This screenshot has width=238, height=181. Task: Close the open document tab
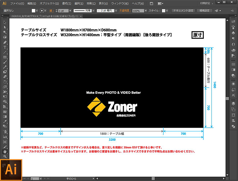[81, 16]
